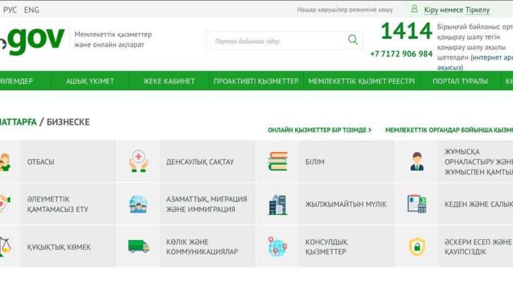Open the Жеке кабинет menu item

pos(169,81)
